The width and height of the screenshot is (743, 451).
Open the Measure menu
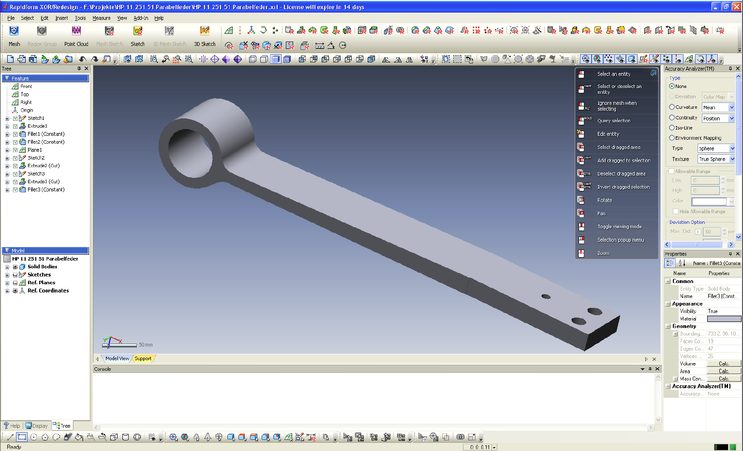(x=101, y=18)
